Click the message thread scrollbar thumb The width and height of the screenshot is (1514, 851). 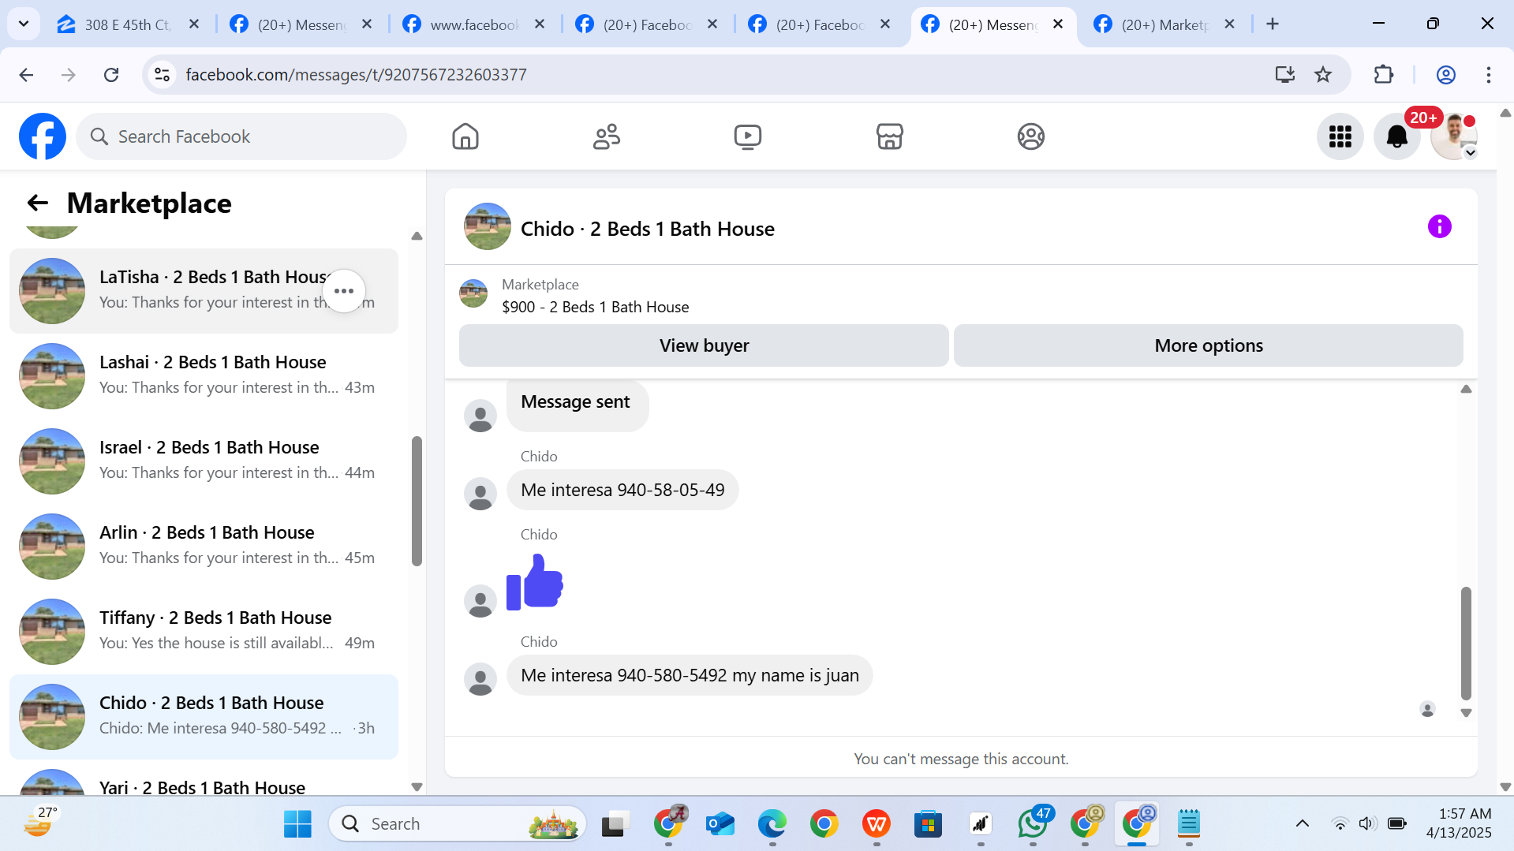click(x=1466, y=644)
